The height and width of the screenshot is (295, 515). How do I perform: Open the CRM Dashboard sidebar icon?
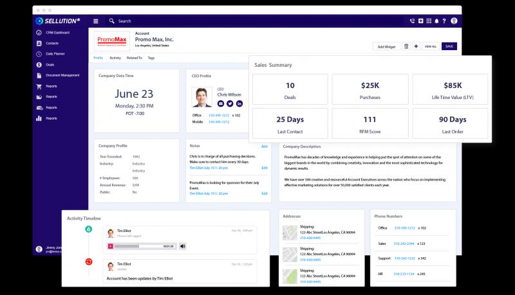click(39, 32)
